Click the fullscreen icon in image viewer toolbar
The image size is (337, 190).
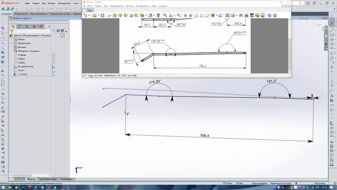227,15
